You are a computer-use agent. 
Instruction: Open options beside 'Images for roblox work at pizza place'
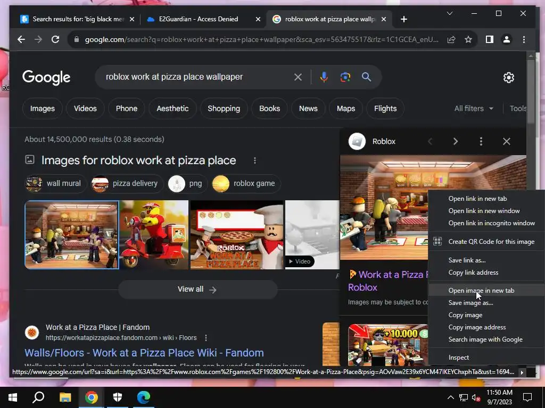[255, 160]
